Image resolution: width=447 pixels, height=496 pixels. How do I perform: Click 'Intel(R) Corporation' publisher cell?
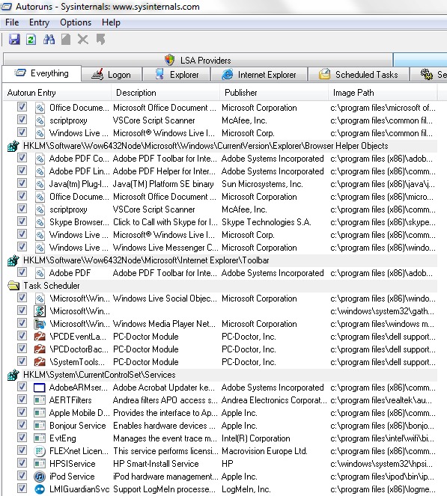click(x=256, y=438)
